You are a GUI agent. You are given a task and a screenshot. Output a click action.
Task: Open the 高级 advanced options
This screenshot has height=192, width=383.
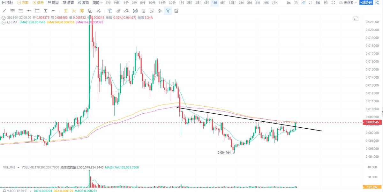pyautogui.click(x=53, y=3)
